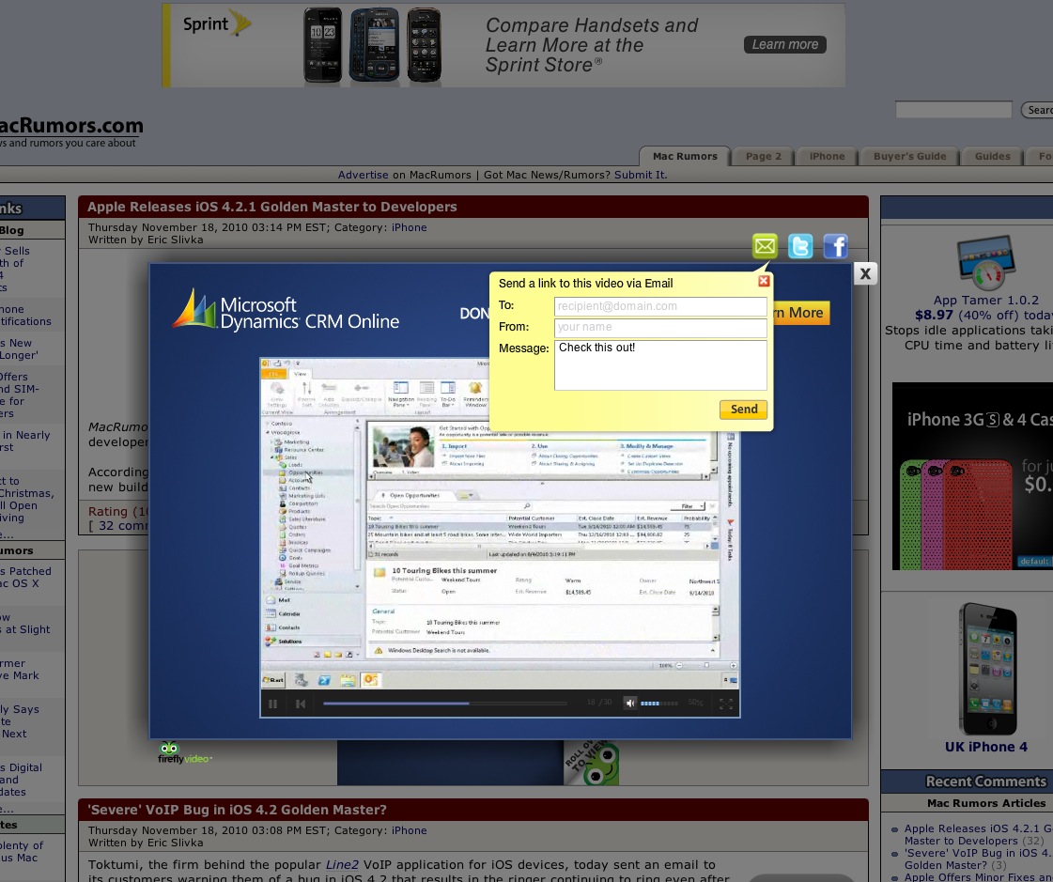Image resolution: width=1053 pixels, height=882 pixels.
Task: Open the Page 2 tab
Action: 763,156
